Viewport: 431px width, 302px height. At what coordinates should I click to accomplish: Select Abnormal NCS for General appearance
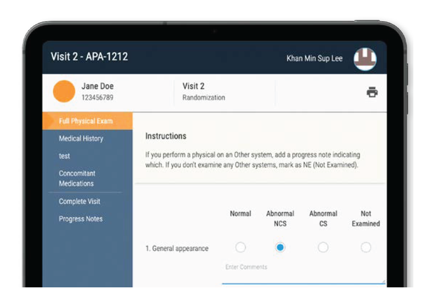280,247
